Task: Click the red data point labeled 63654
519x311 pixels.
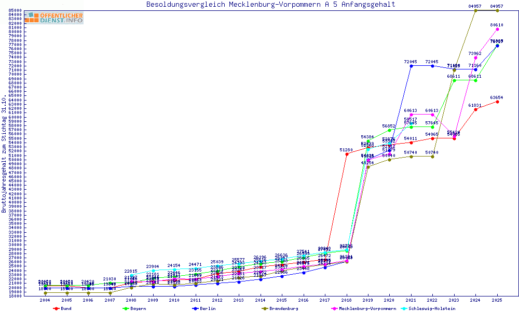Action: (x=497, y=102)
